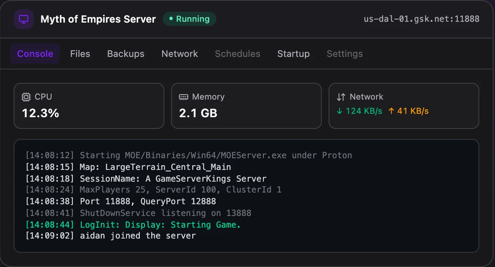This screenshot has height=267, width=495.
Task: Click the green Running status dot
Action: pos(171,19)
